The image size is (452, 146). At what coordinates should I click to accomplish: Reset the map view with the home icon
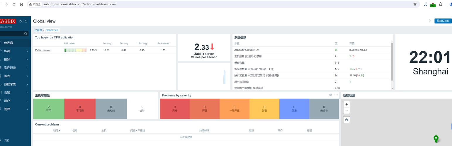tap(347, 120)
